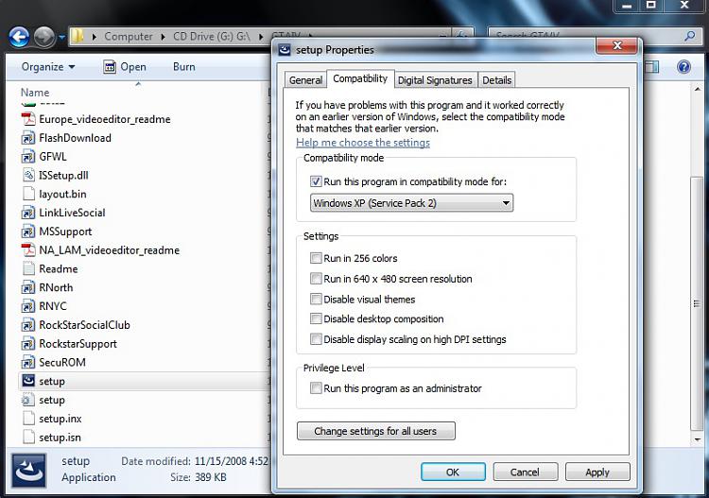Click the Explorer Forward arrow button

tap(44, 37)
